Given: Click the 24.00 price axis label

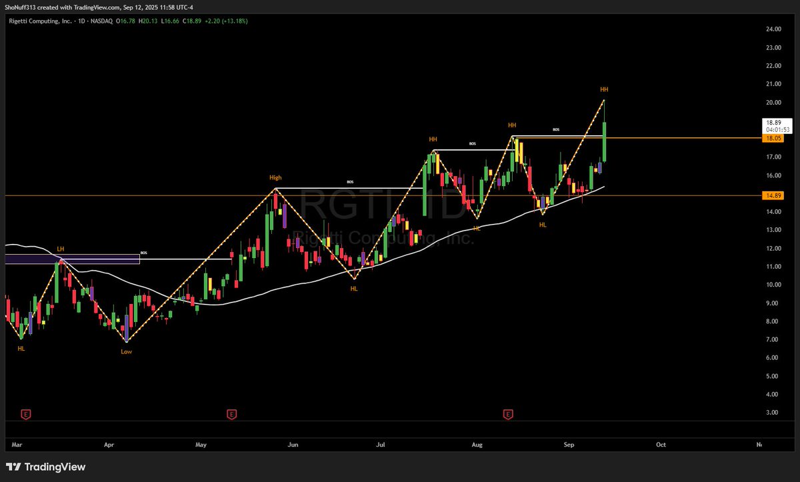Looking at the screenshot, I should (x=773, y=29).
